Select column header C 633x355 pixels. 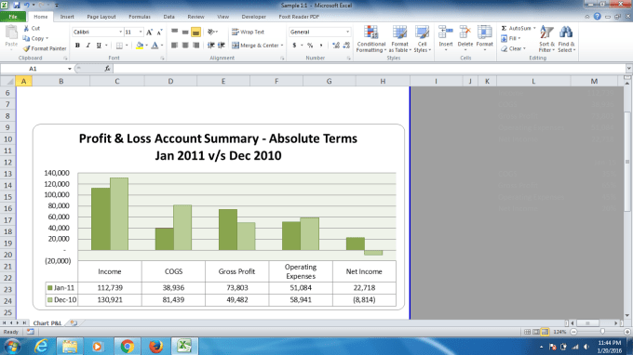click(x=117, y=82)
